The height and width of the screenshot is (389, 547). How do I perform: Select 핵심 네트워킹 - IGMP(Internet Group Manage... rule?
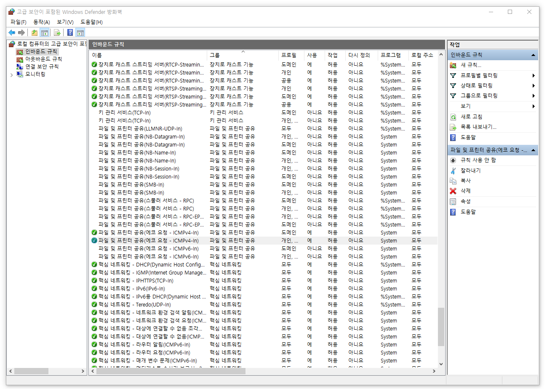click(x=263, y=273)
